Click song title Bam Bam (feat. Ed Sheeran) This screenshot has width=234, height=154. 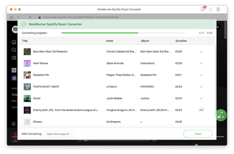(x=50, y=51)
